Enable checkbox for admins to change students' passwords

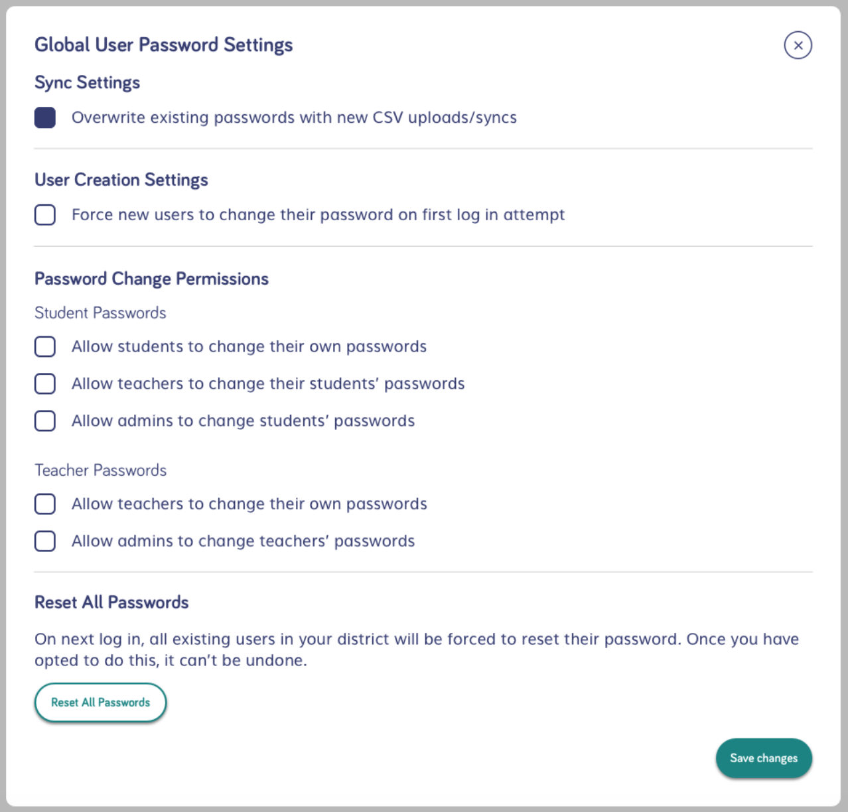coord(45,421)
